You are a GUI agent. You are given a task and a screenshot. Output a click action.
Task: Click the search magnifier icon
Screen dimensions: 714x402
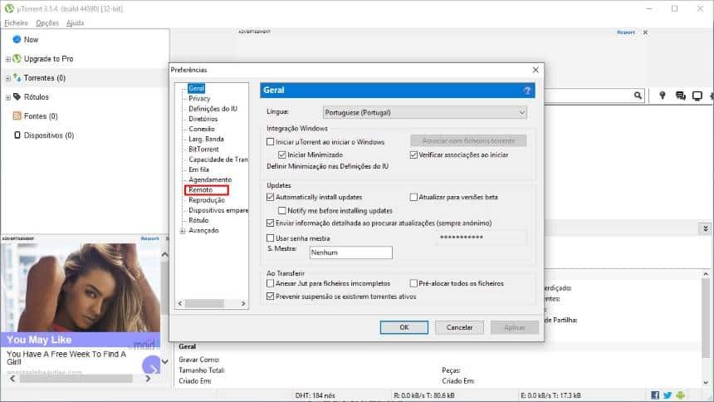(x=638, y=96)
